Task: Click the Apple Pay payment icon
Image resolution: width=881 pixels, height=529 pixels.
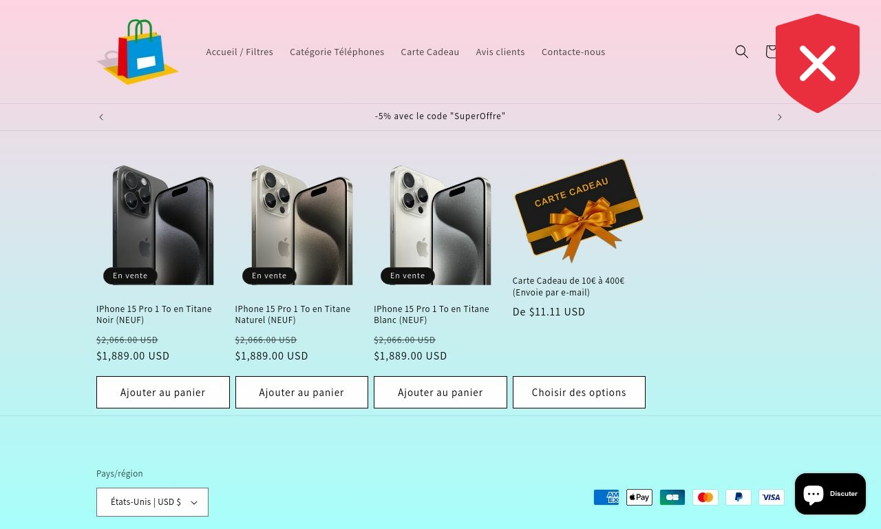Action: [x=639, y=497]
